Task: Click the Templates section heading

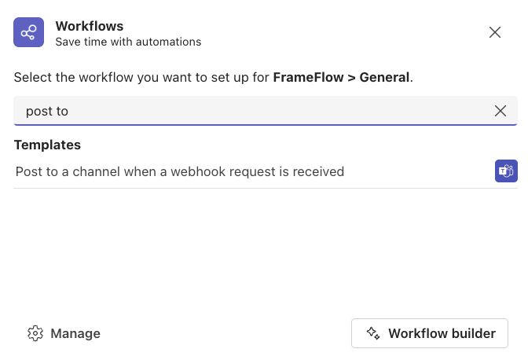Action: point(47,145)
